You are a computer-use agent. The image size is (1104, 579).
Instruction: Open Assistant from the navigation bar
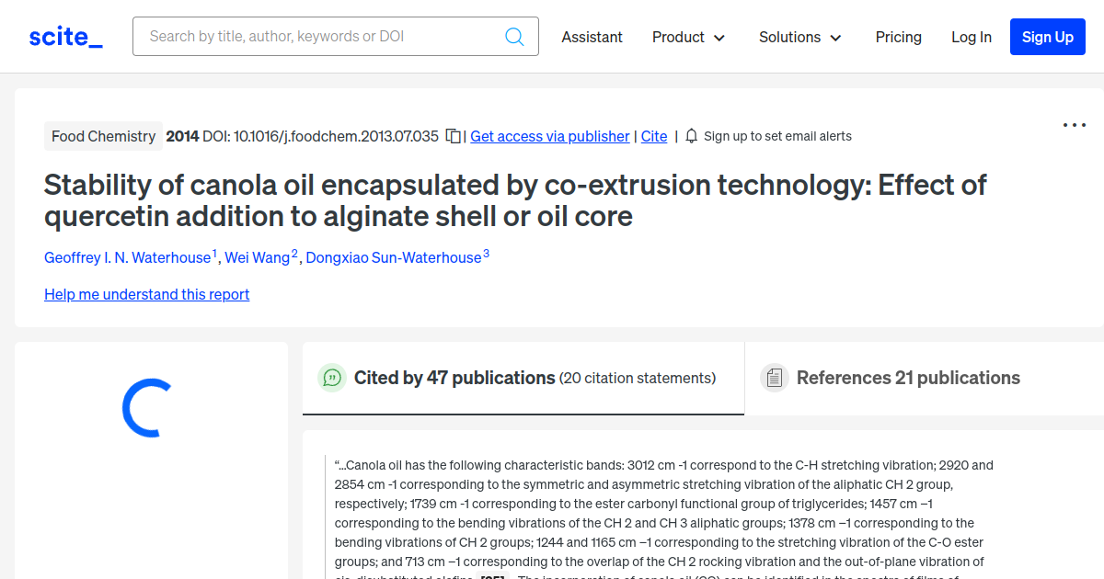(x=592, y=37)
